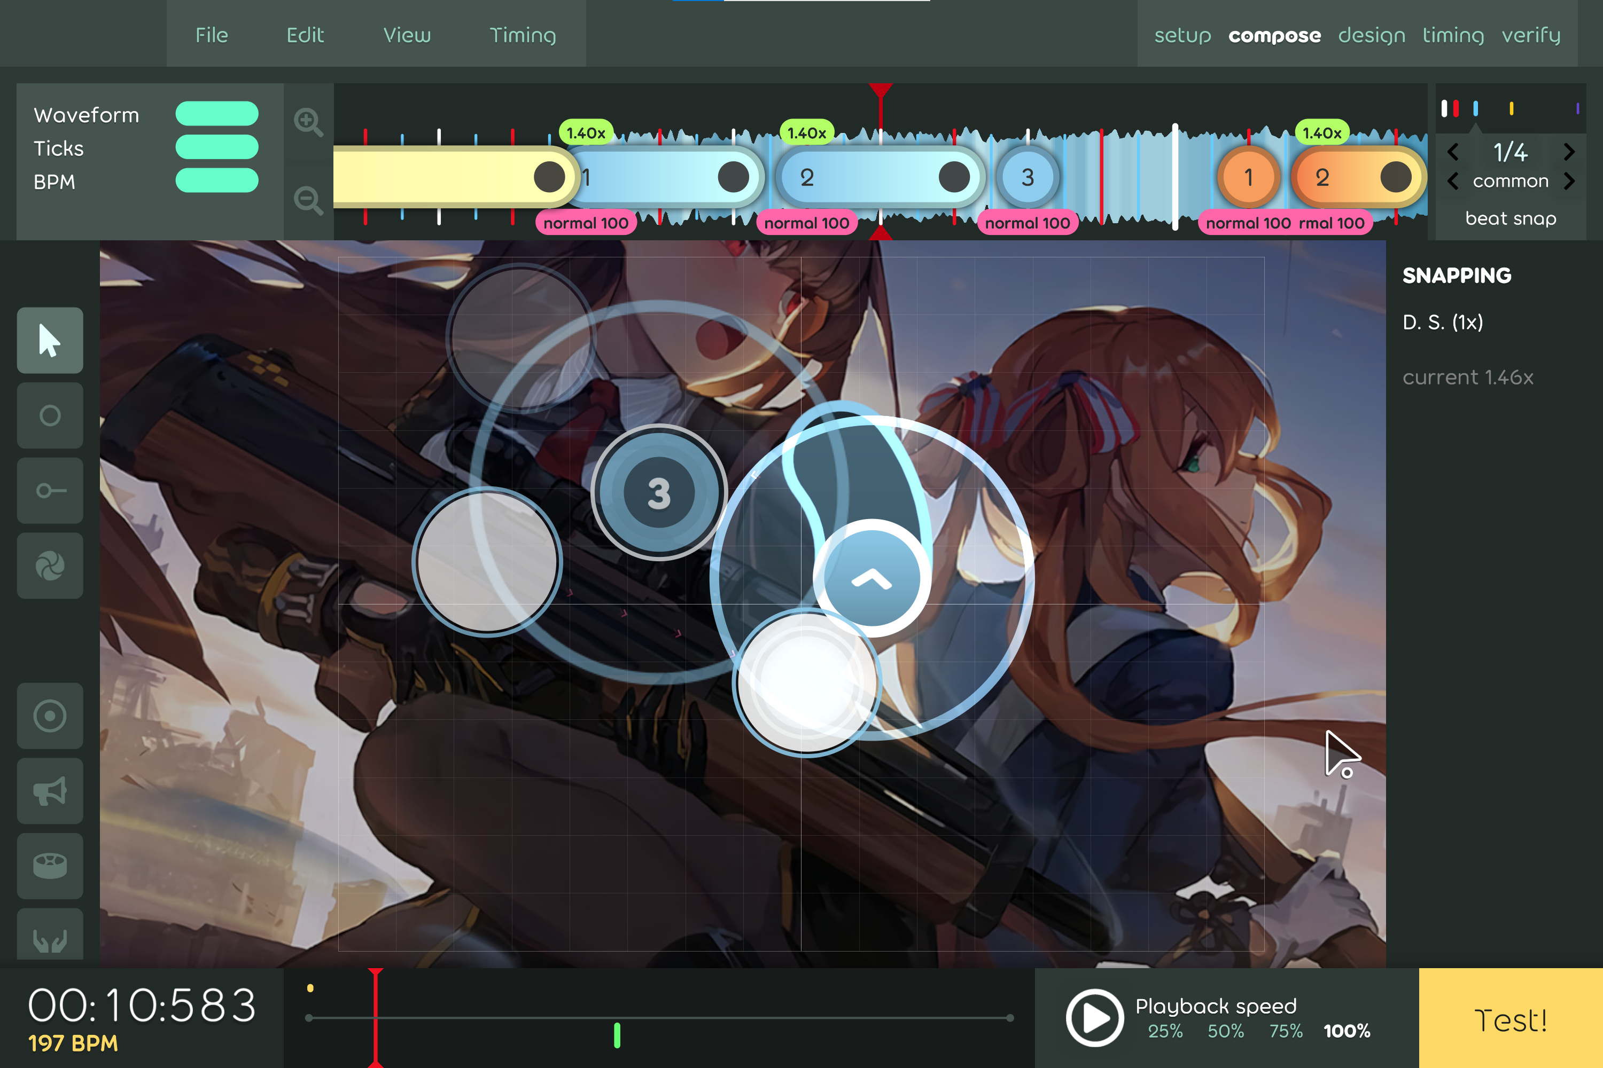The width and height of the screenshot is (1603, 1068).
Task: Switch common snap type with right chevron
Action: pyautogui.click(x=1569, y=181)
